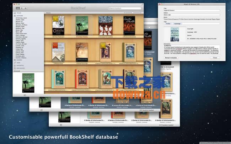Select the Tags section in the sidebar
The width and height of the screenshot is (231, 144).
coord(17,63)
